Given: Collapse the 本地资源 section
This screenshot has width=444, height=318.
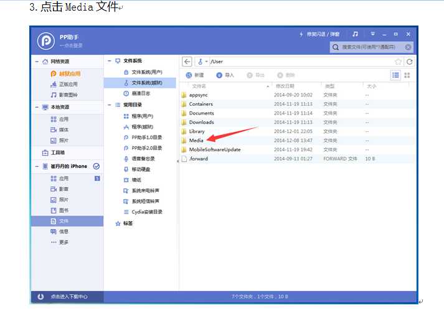Looking at the screenshot, I should point(37,107).
